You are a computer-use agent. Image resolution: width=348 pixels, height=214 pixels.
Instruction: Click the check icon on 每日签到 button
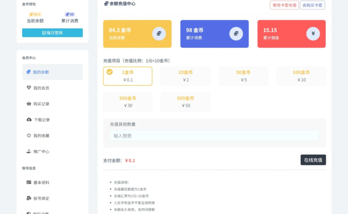(x=44, y=33)
